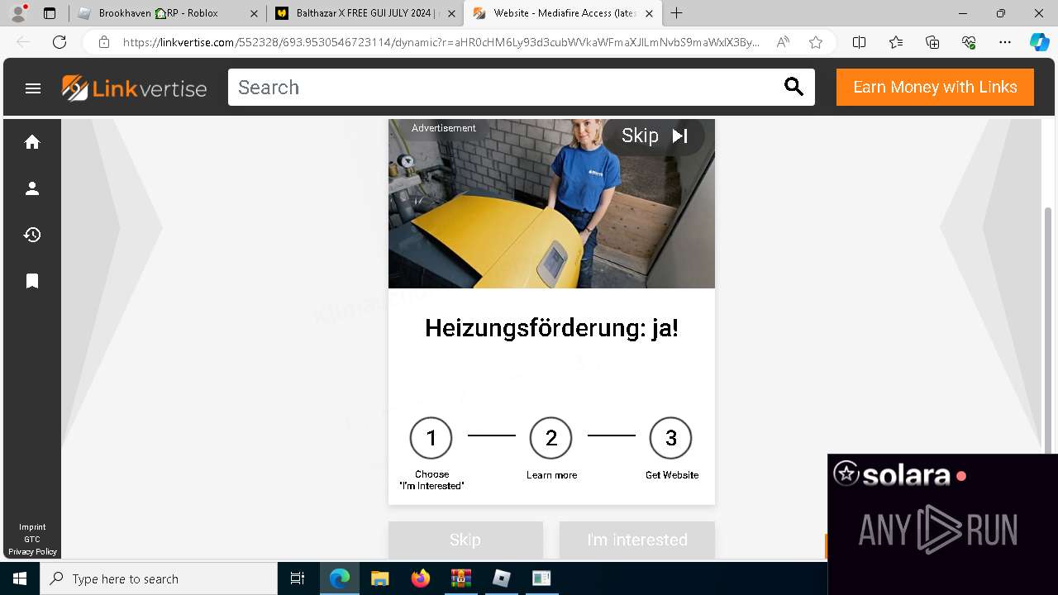
Task: Click the Linkvertise logo
Action: [134, 88]
